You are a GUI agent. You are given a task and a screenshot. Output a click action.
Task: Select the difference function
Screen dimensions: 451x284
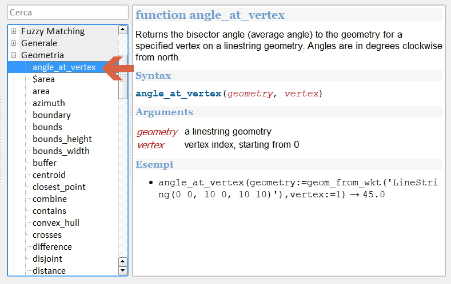click(x=52, y=247)
